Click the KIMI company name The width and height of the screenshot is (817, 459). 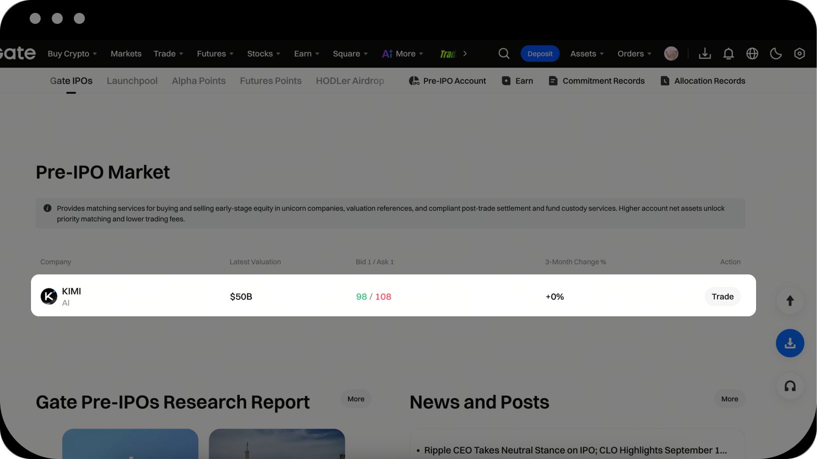coord(71,291)
